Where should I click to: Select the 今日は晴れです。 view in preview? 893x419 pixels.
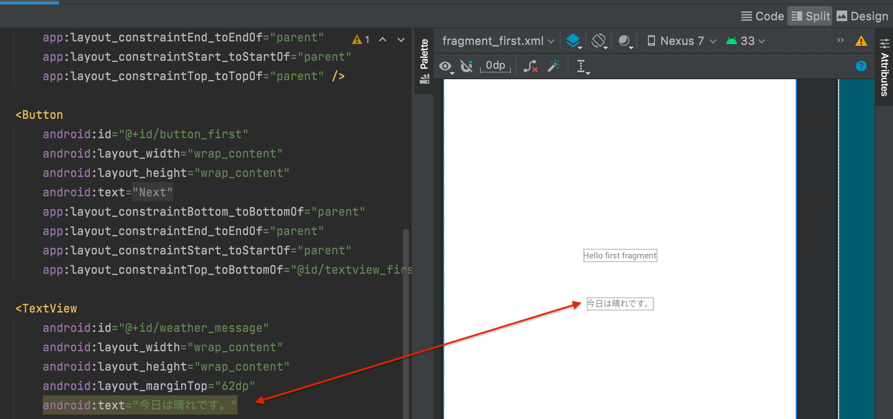click(620, 304)
